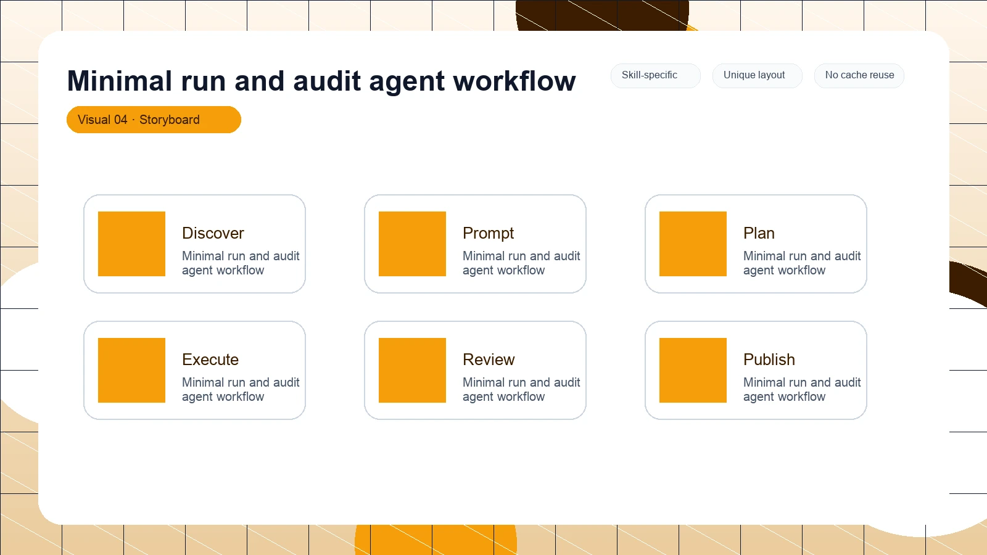This screenshot has width=987, height=555.
Task: Click the Discover card title
Action: tap(213, 233)
